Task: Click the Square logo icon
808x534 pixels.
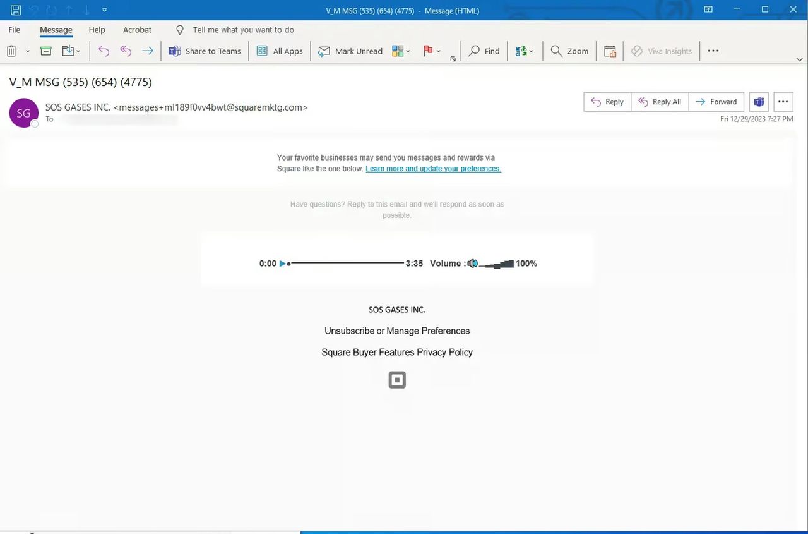Action: 397,380
